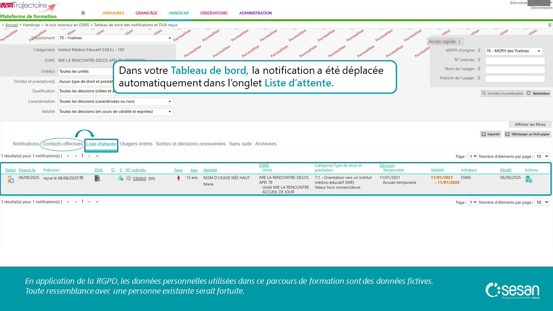Open the Département dropdown showing 78 - Yvelines

115,38
